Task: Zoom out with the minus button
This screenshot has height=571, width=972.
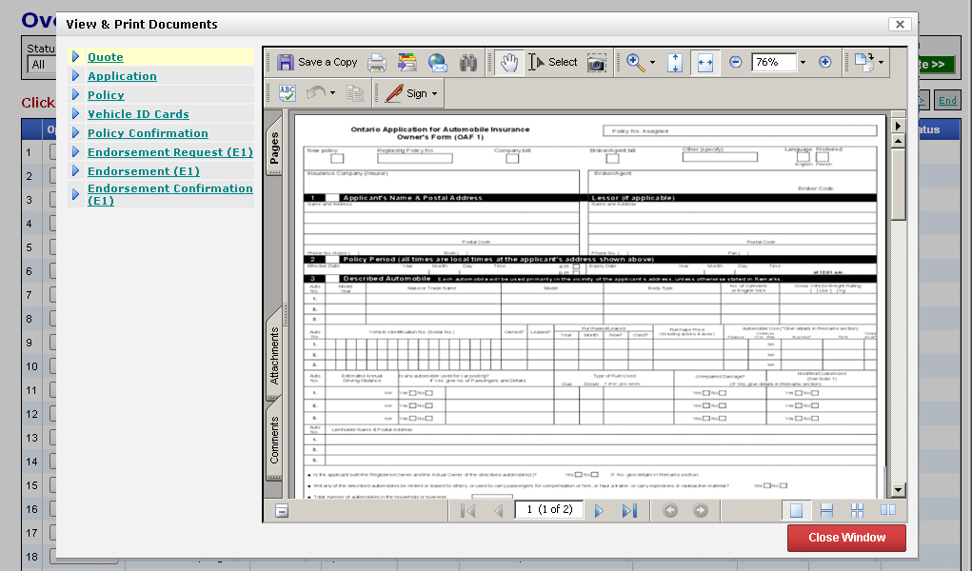Action: click(735, 62)
